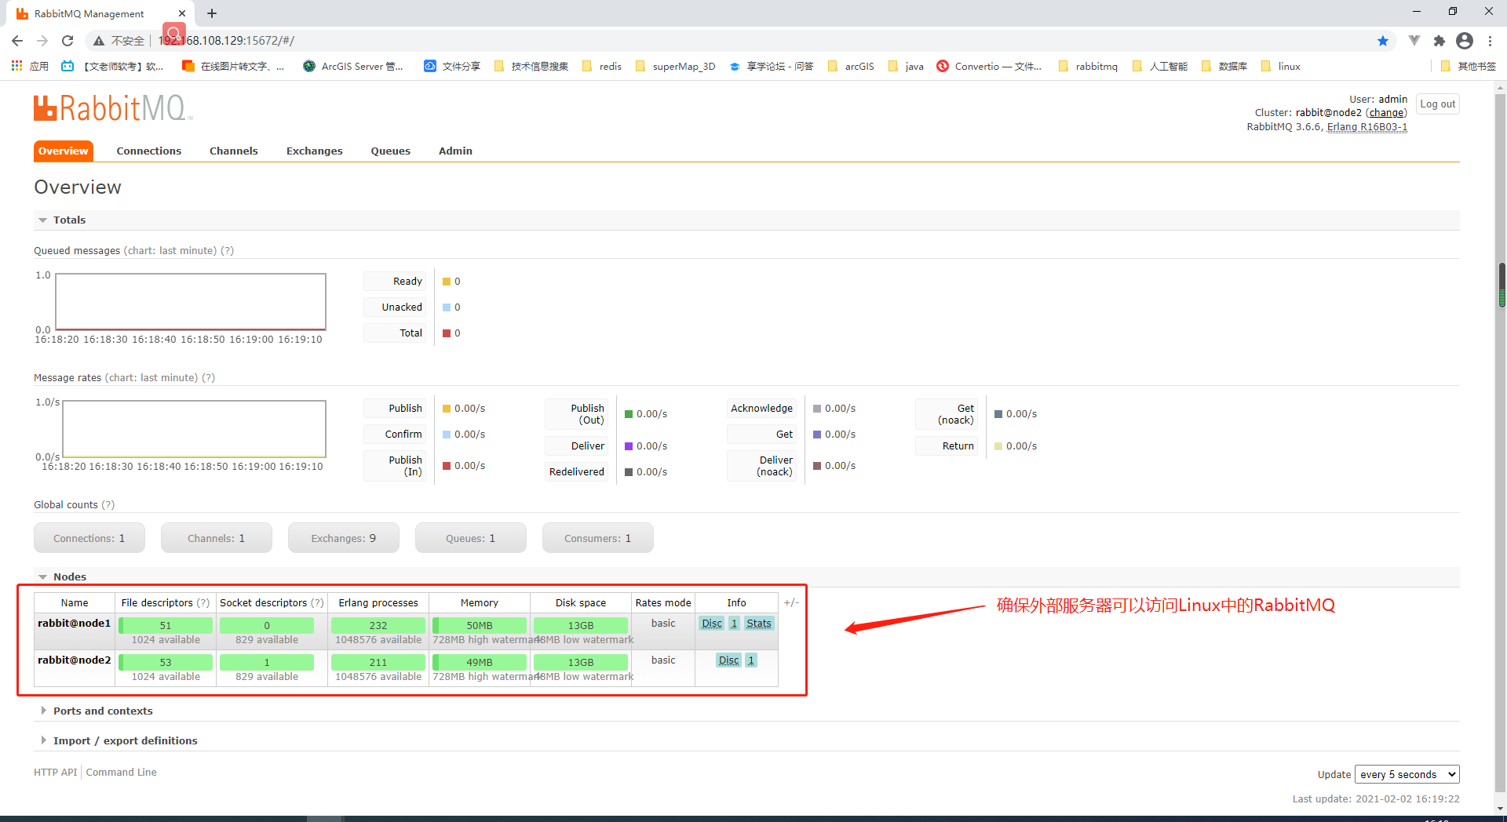Image resolution: width=1507 pixels, height=822 pixels.
Task: Open the Convertio bookmark
Action: 989,66
